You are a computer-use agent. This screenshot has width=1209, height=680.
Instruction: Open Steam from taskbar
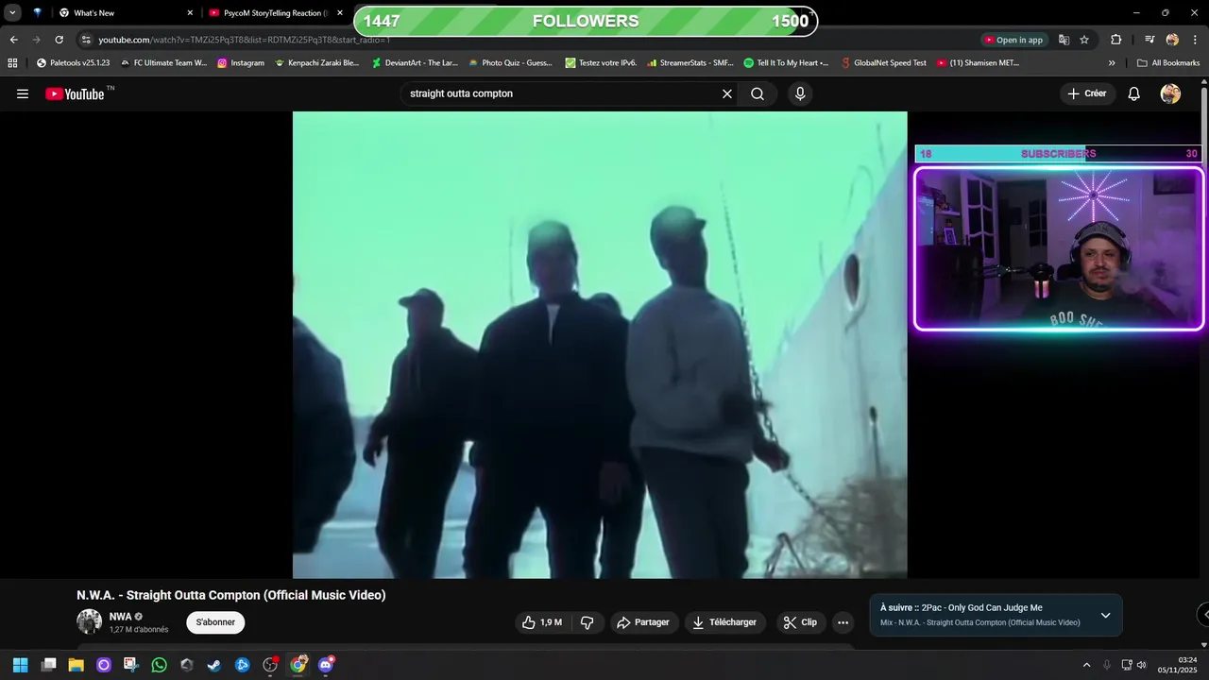pyautogui.click(x=214, y=665)
